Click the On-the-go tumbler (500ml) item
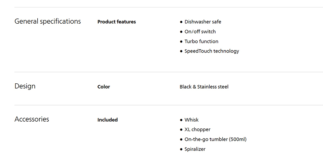Screen dimensions: 323x157 216,139
